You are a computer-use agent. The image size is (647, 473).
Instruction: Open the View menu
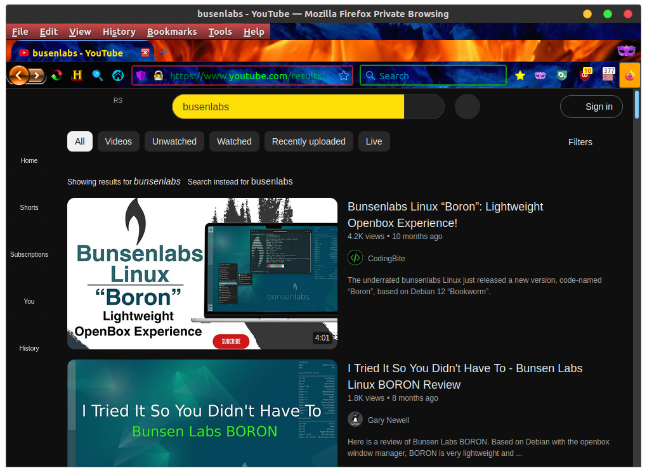coord(80,32)
